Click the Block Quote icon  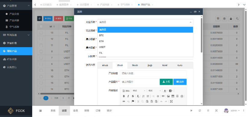(163, 96)
